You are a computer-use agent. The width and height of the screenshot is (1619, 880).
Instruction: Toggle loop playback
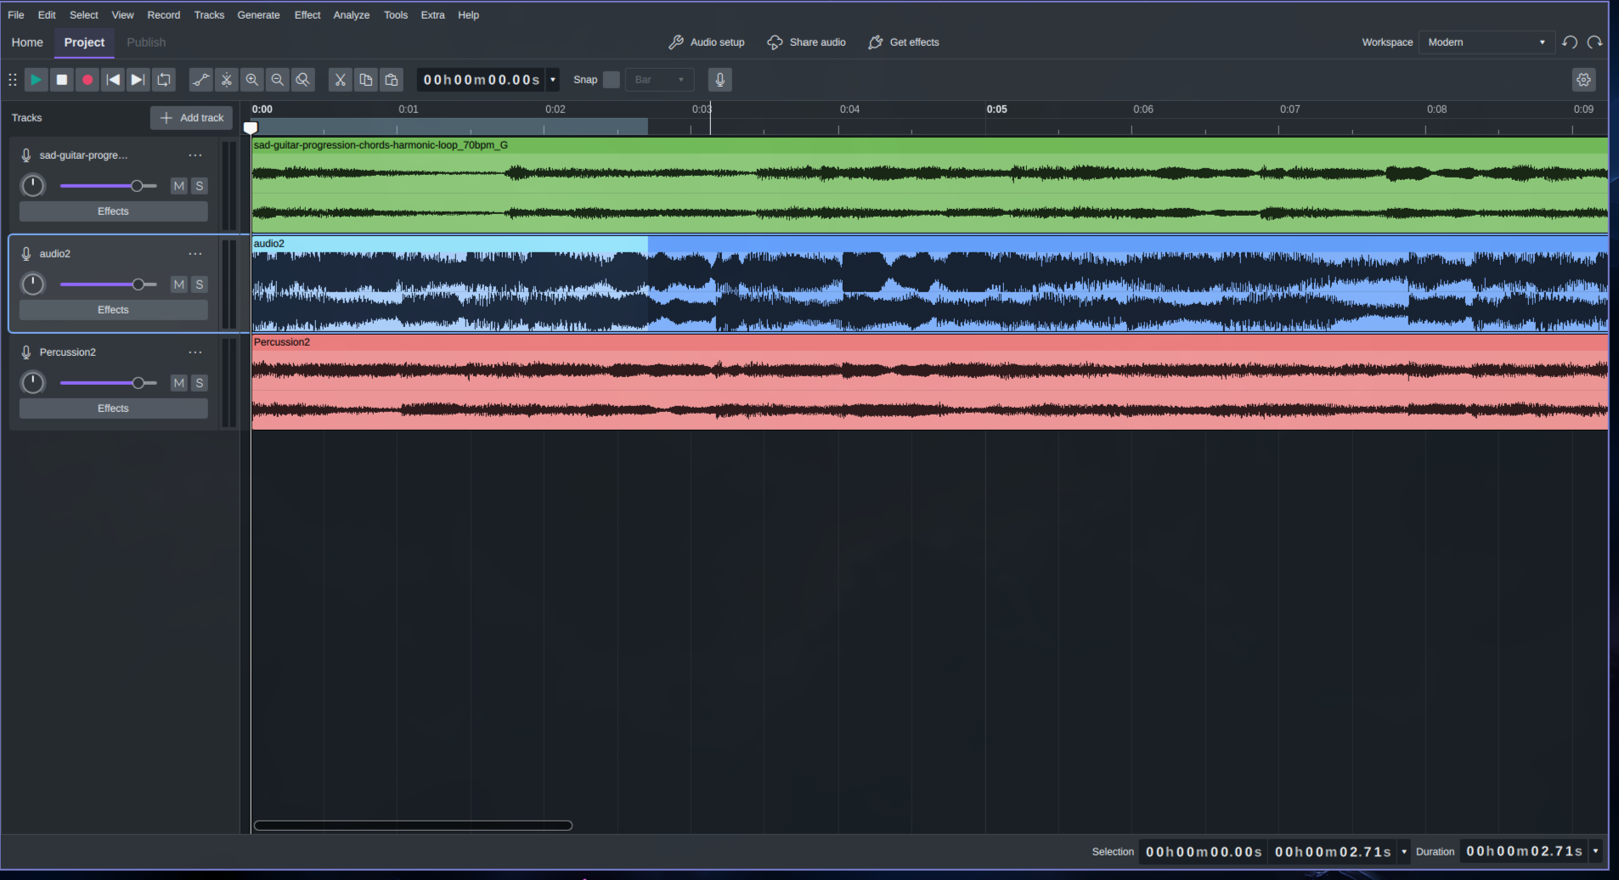164,80
